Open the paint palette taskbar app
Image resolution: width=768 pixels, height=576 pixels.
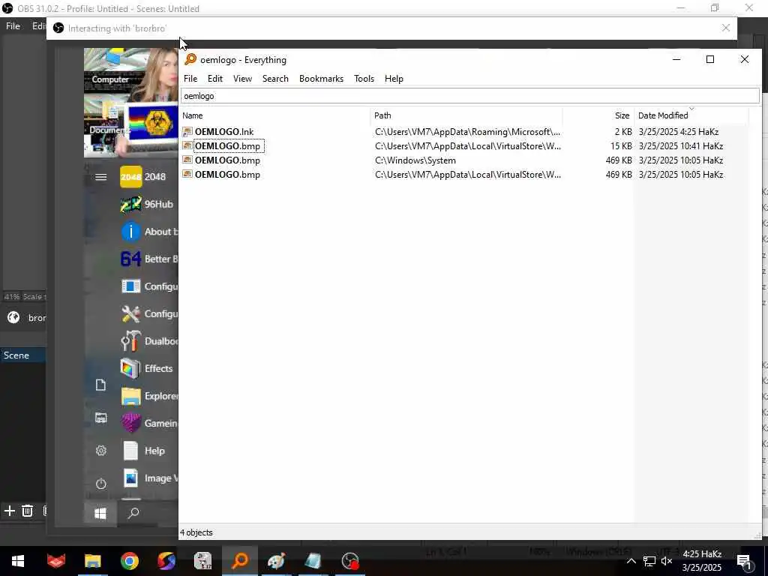click(276, 561)
